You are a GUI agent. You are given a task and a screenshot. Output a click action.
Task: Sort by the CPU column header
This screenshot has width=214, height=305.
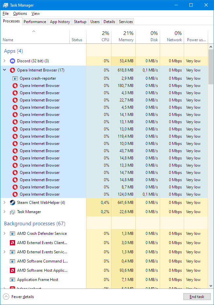click(99, 37)
